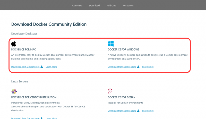Switch to the Add-Ons tab
This screenshot has height=119, width=206.
click(111, 5)
